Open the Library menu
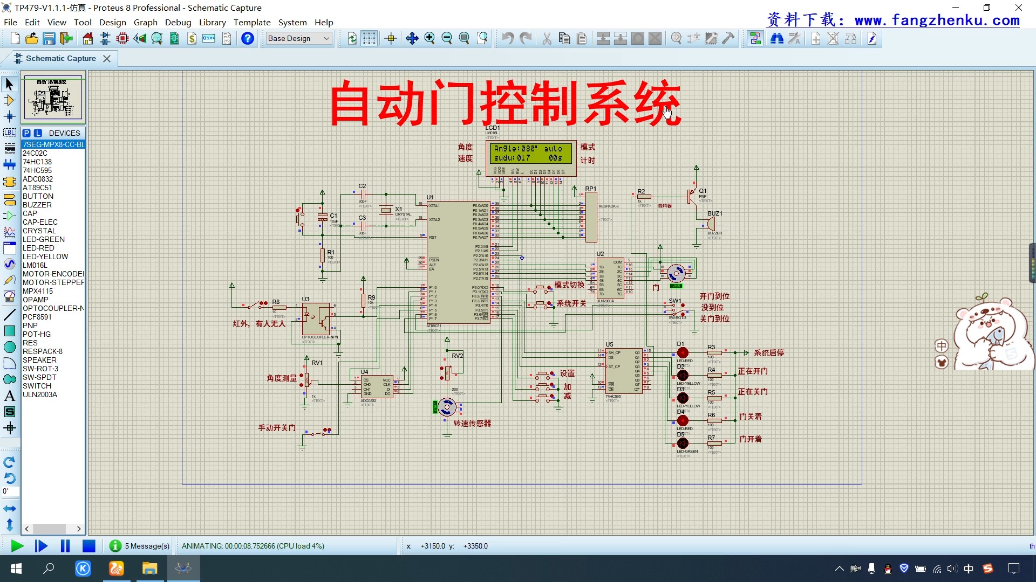The height and width of the screenshot is (582, 1036). tap(212, 22)
